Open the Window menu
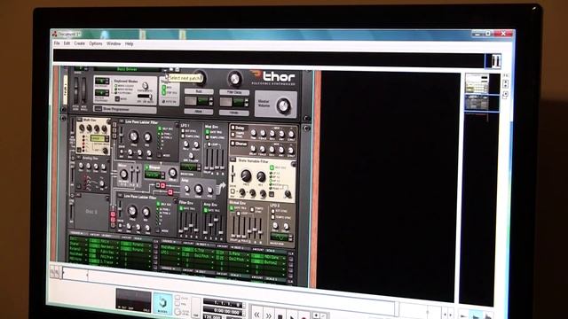This screenshot has height=319, width=568. pos(114,43)
